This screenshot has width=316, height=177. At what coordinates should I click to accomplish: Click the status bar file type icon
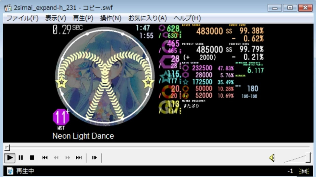point(10,171)
